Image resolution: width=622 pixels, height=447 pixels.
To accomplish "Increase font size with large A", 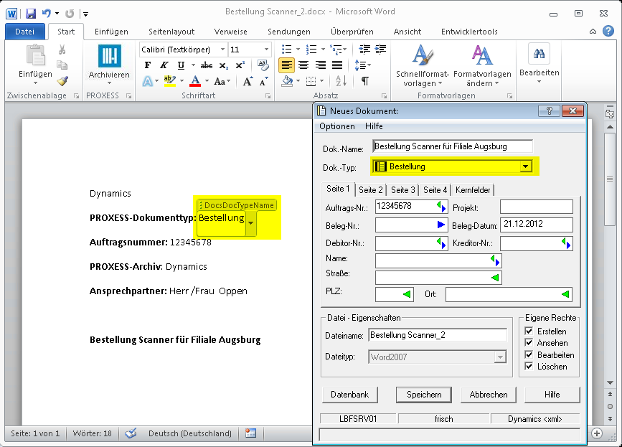I will [248, 82].
